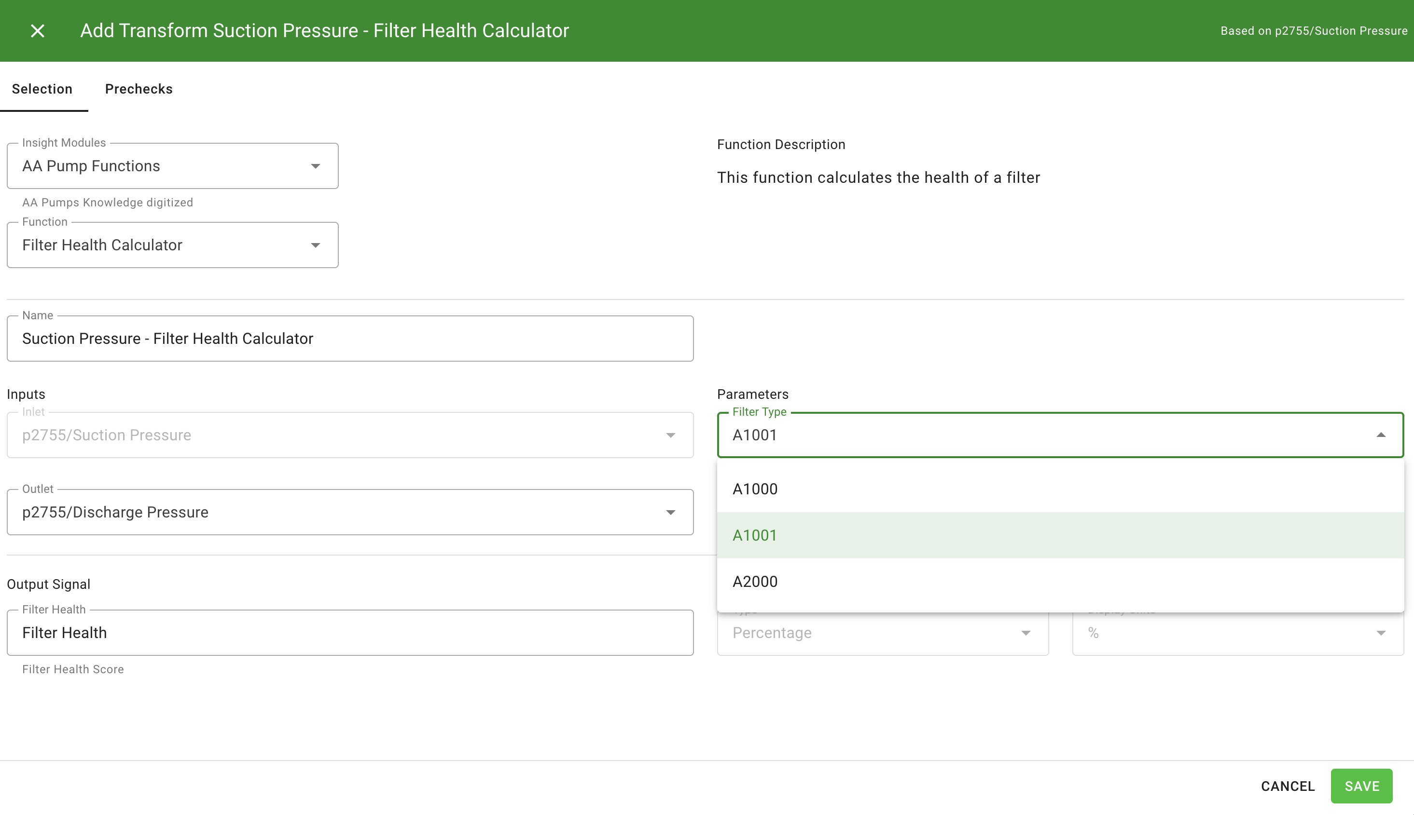
Task: Open the Insight Modules dropdown arrow
Action: tap(315, 166)
